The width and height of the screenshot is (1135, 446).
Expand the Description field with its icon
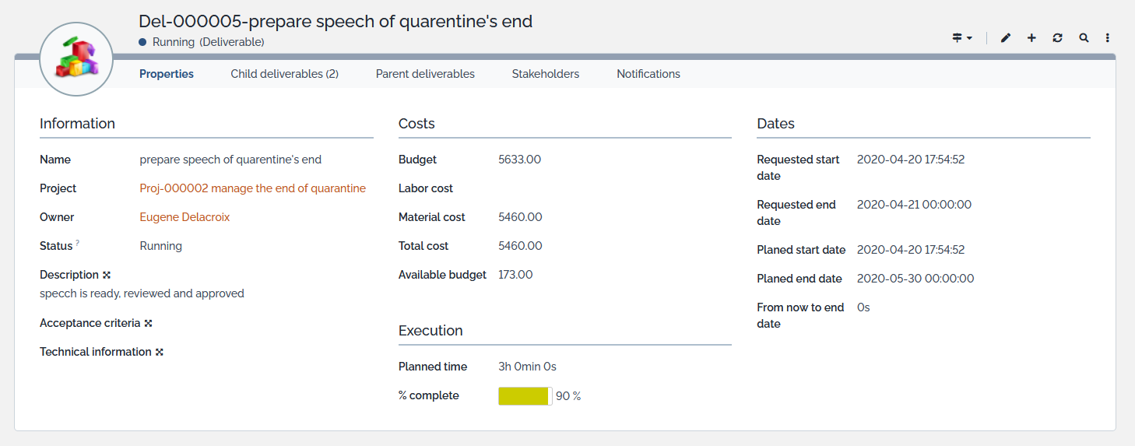107,275
